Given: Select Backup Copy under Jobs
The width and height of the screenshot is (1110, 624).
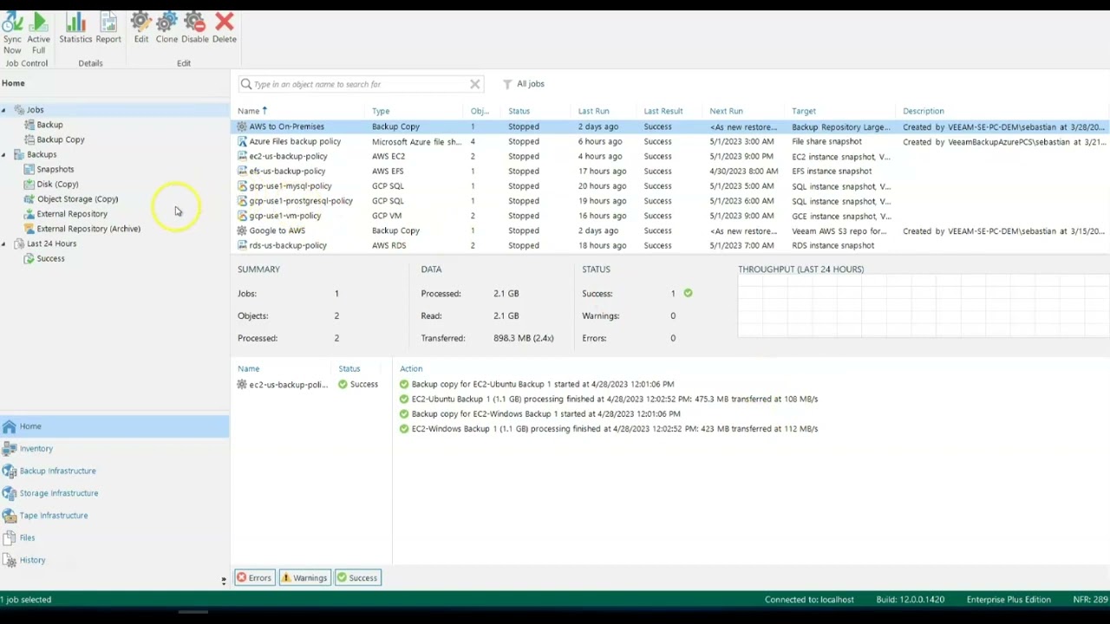Looking at the screenshot, I should point(60,140).
